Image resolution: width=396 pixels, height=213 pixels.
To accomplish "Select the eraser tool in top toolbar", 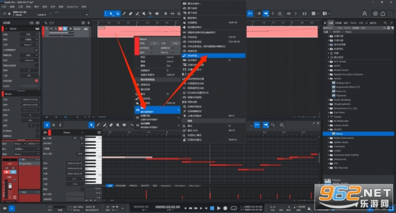I will click(130, 13).
